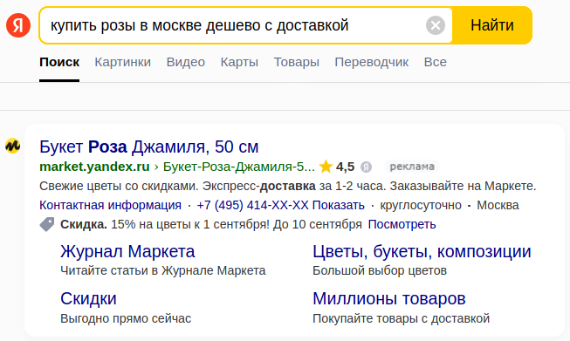Viewport: 570px width, 341px height.
Task: Click inside the search query field
Action: (233, 25)
